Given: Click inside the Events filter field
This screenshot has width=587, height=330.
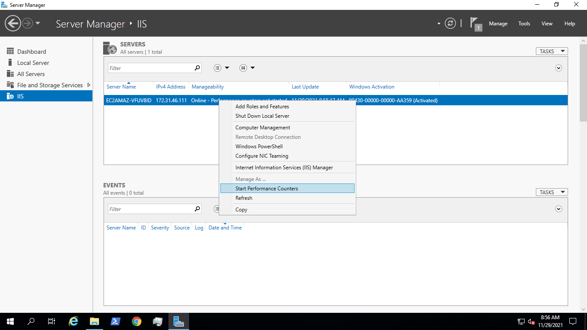Looking at the screenshot, I should [150, 209].
